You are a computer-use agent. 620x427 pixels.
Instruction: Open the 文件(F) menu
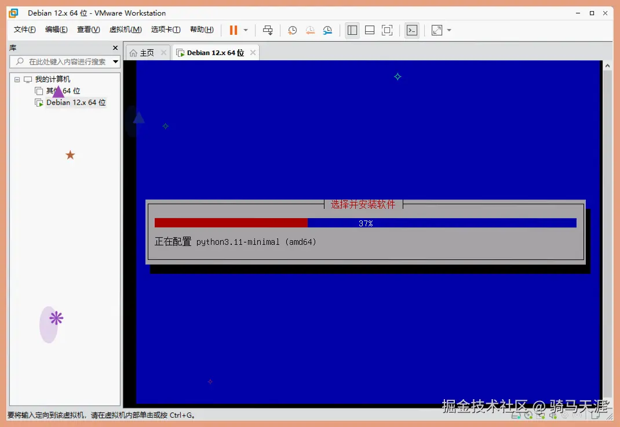pos(24,30)
